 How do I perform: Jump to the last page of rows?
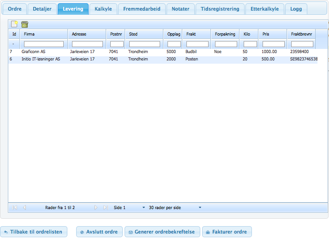coord(105,208)
